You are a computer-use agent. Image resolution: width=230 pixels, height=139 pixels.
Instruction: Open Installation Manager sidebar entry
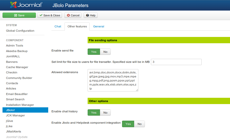pos(20,105)
